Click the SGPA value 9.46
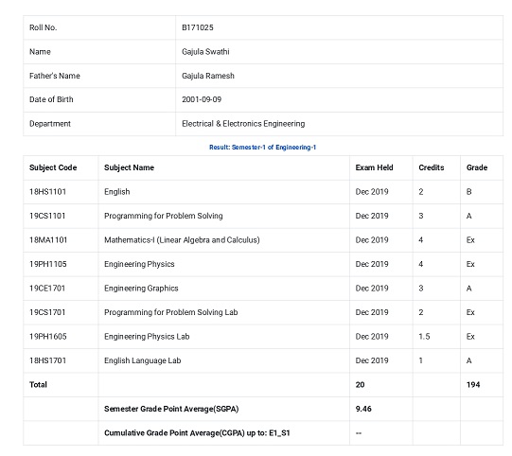This screenshot has width=512, height=456. (x=363, y=409)
